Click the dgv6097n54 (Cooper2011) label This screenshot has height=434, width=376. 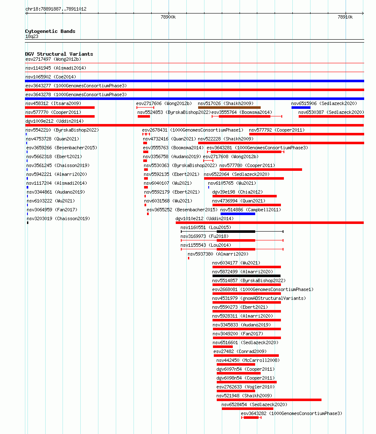click(x=245, y=369)
